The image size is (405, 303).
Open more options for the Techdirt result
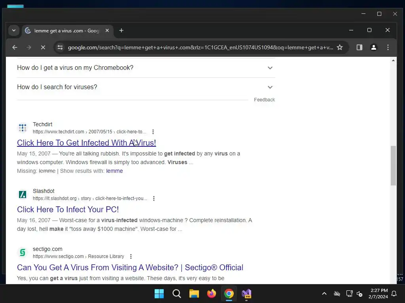click(153, 132)
